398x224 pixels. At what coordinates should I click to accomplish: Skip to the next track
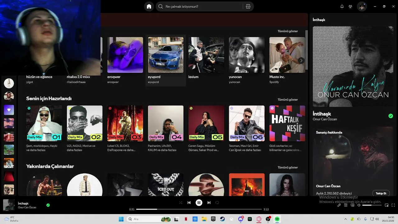click(209, 203)
